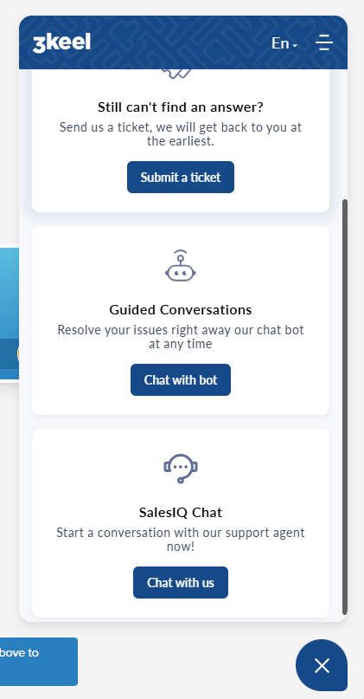Click the blue banner reading "bove to"

point(39,662)
